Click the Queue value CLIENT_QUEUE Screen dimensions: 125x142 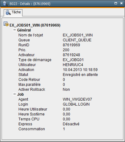(77, 40)
